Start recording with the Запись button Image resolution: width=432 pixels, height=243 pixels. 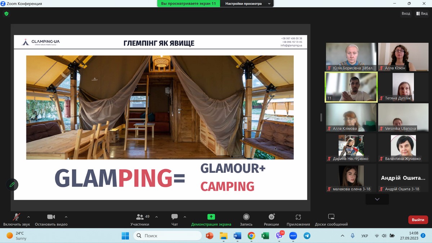click(246, 217)
